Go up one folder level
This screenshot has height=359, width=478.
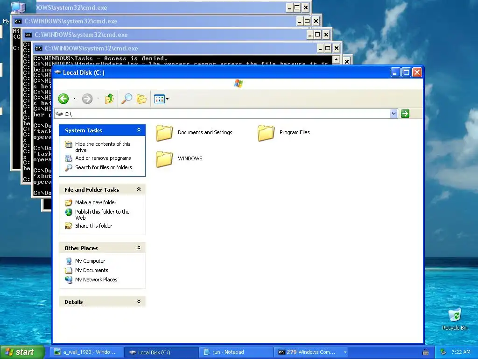(109, 99)
